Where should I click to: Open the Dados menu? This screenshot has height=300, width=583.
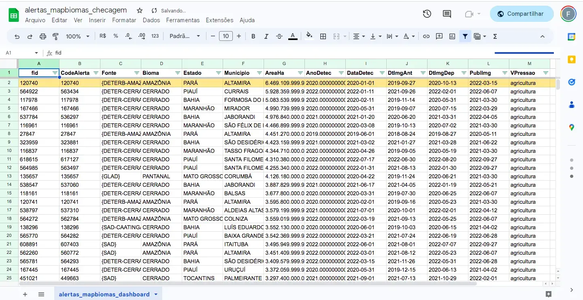[151, 20]
